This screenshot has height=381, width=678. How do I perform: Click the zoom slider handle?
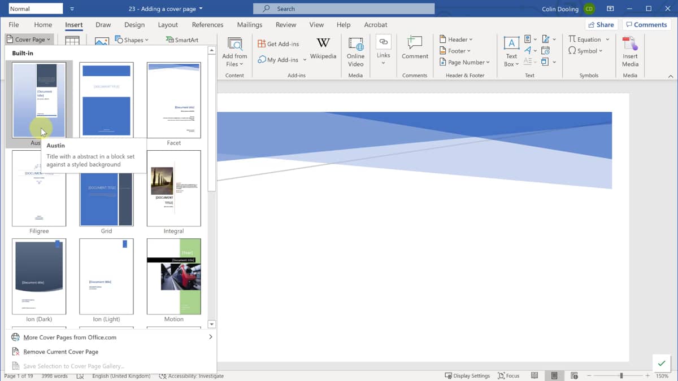621,376
